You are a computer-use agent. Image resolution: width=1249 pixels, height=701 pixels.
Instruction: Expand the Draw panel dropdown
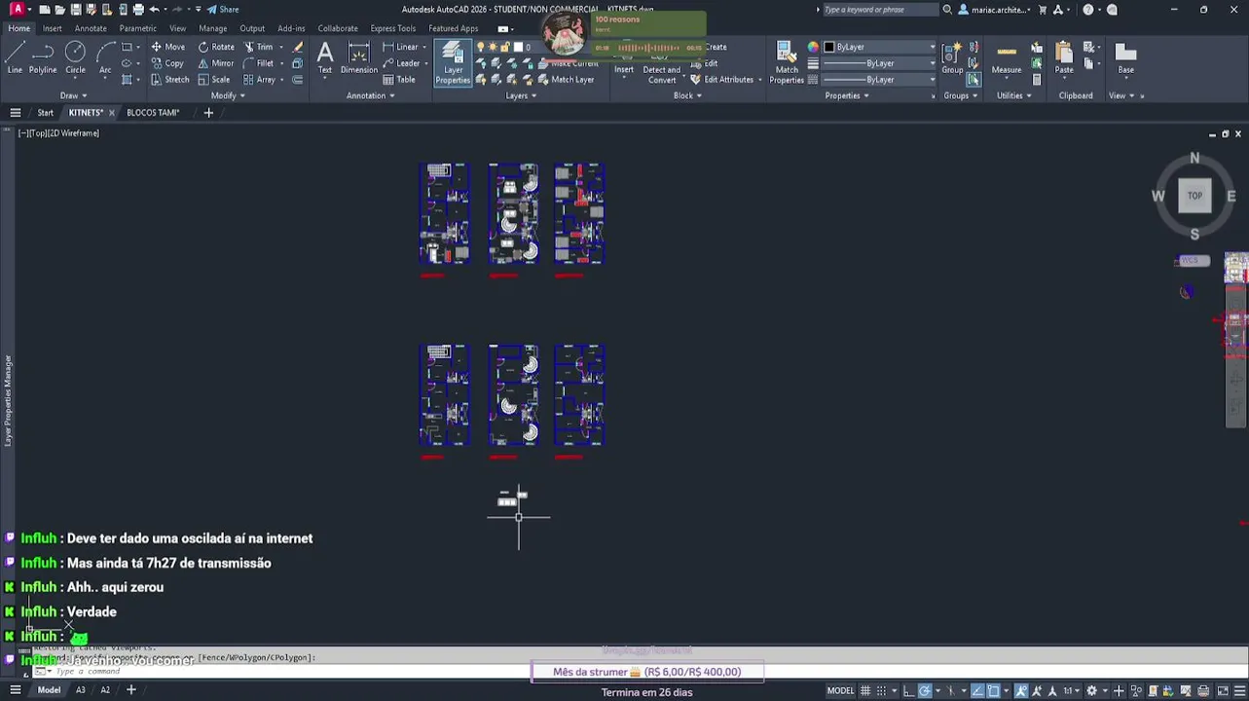[x=74, y=95]
